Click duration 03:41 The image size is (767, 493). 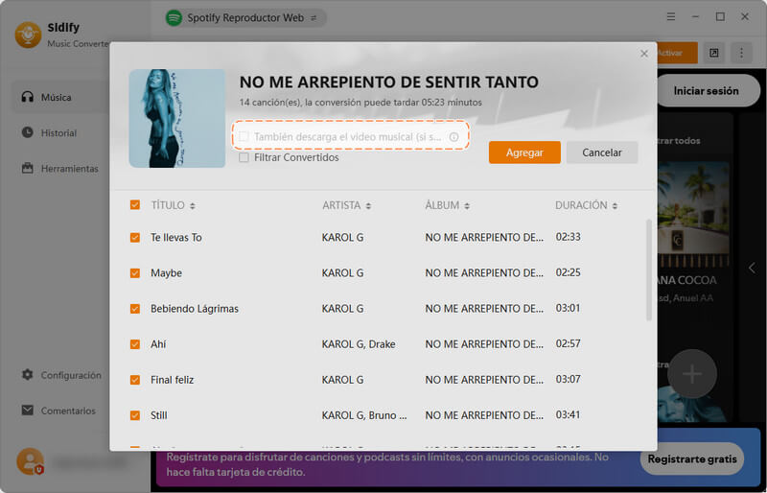click(568, 415)
